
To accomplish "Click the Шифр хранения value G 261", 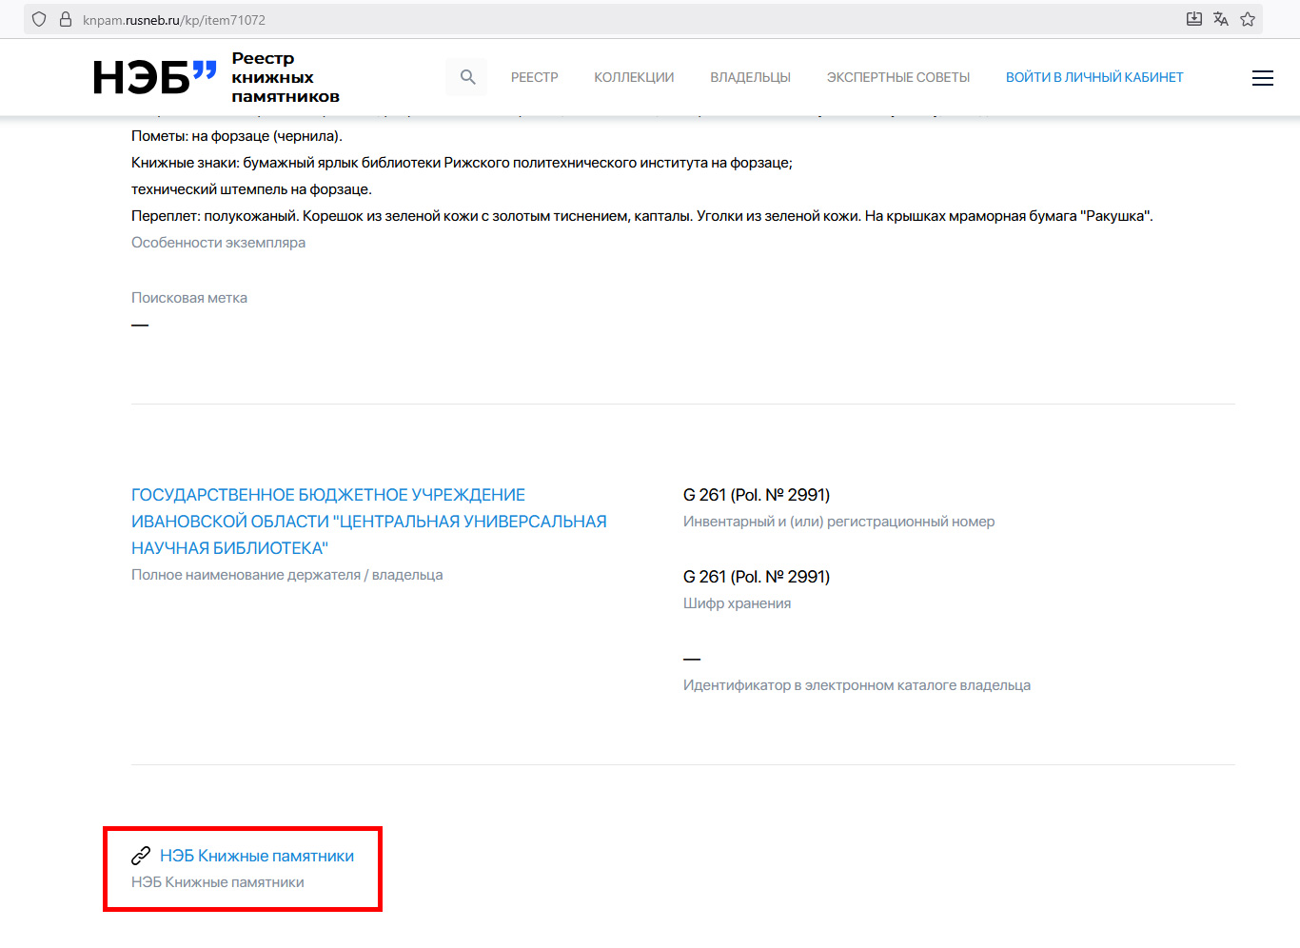I will [x=757, y=577].
